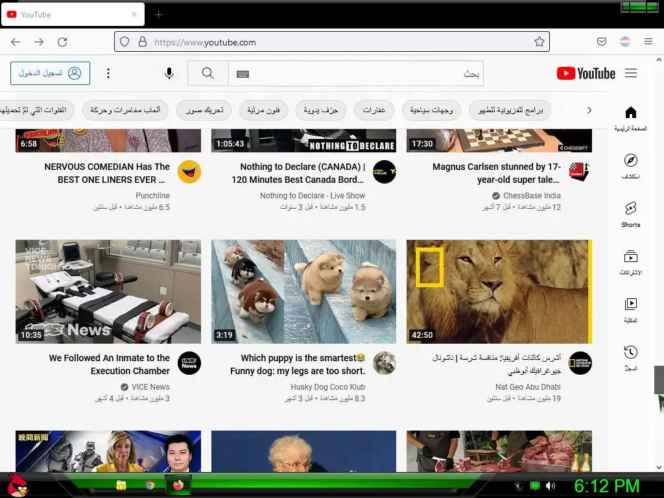
Task: Open the Magnus Carlsen chess video title
Action: click(496, 173)
